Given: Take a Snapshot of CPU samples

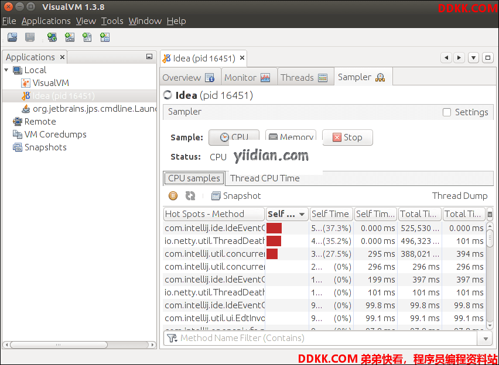Looking at the screenshot, I should point(236,196).
